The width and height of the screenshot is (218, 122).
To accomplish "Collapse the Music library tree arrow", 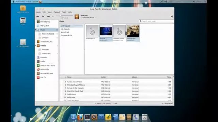I will pos(36,30).
